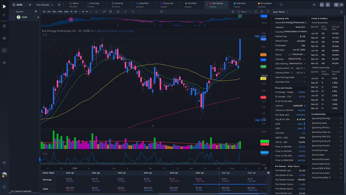This screenshot has width=346, height=195.
Task: Select the 4h timeframe
Action: (x=76, y=12)
